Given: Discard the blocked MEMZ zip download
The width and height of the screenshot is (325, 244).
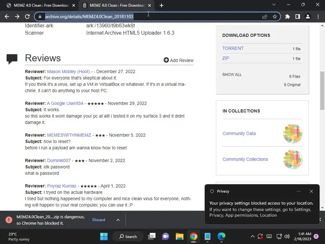Looking at the screenshot, I should click(x=99, y=220).
